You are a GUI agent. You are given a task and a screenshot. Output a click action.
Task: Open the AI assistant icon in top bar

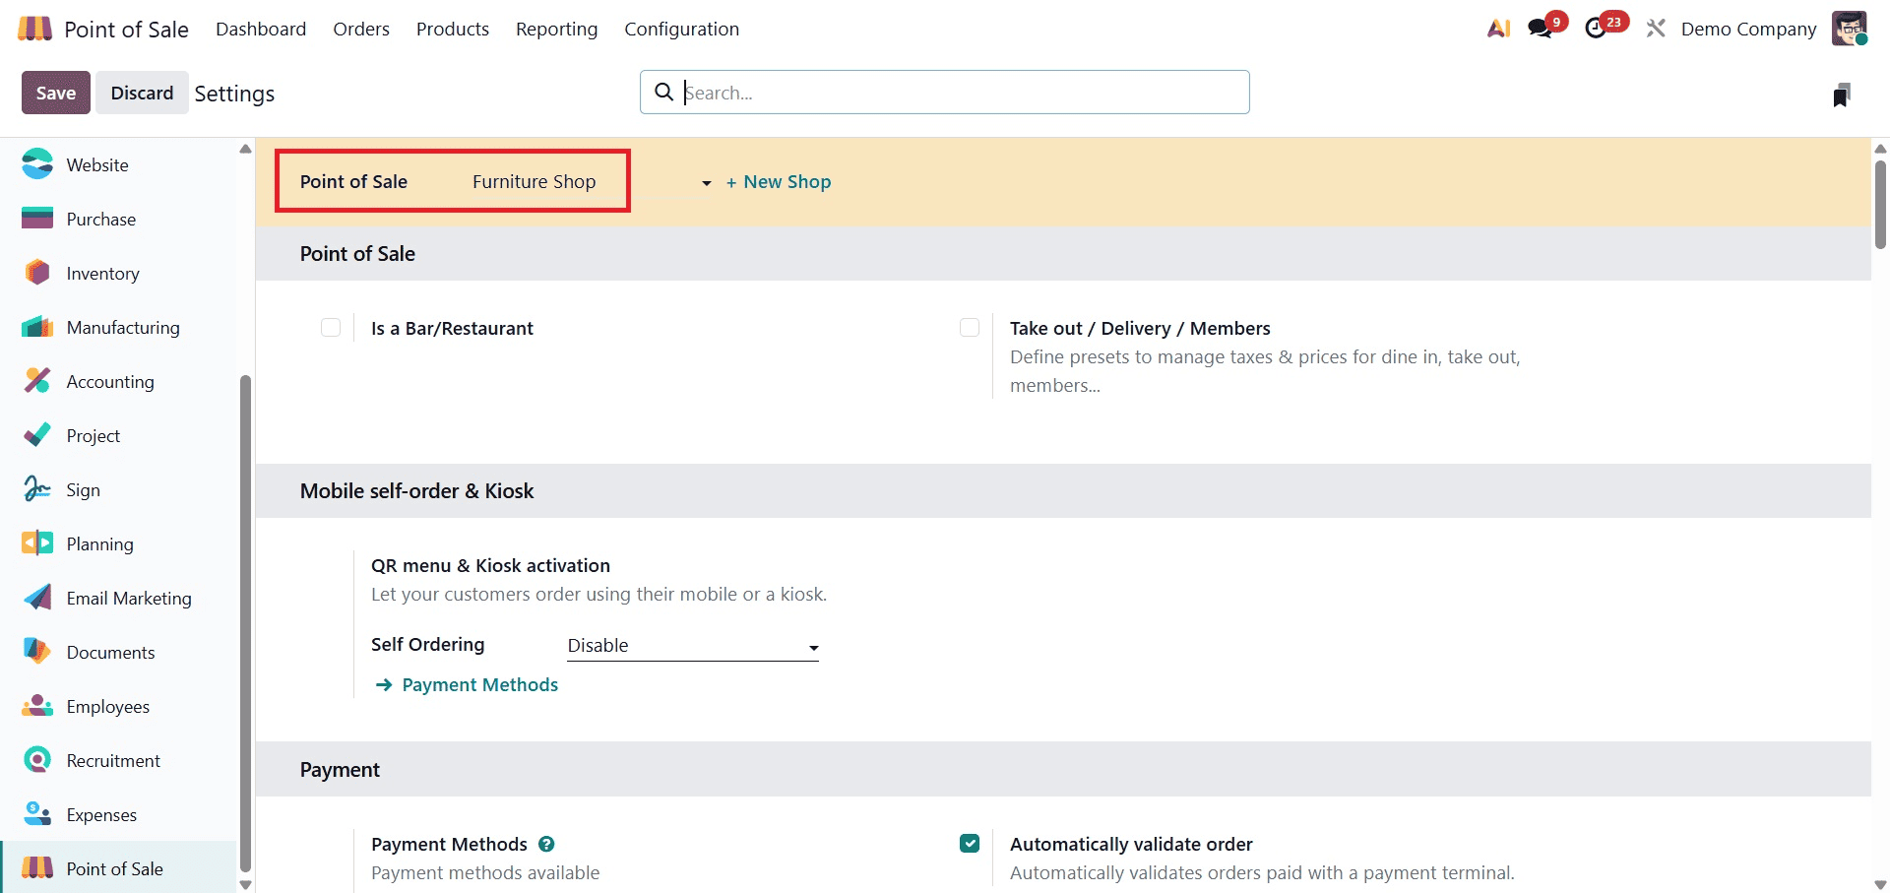1498,29
